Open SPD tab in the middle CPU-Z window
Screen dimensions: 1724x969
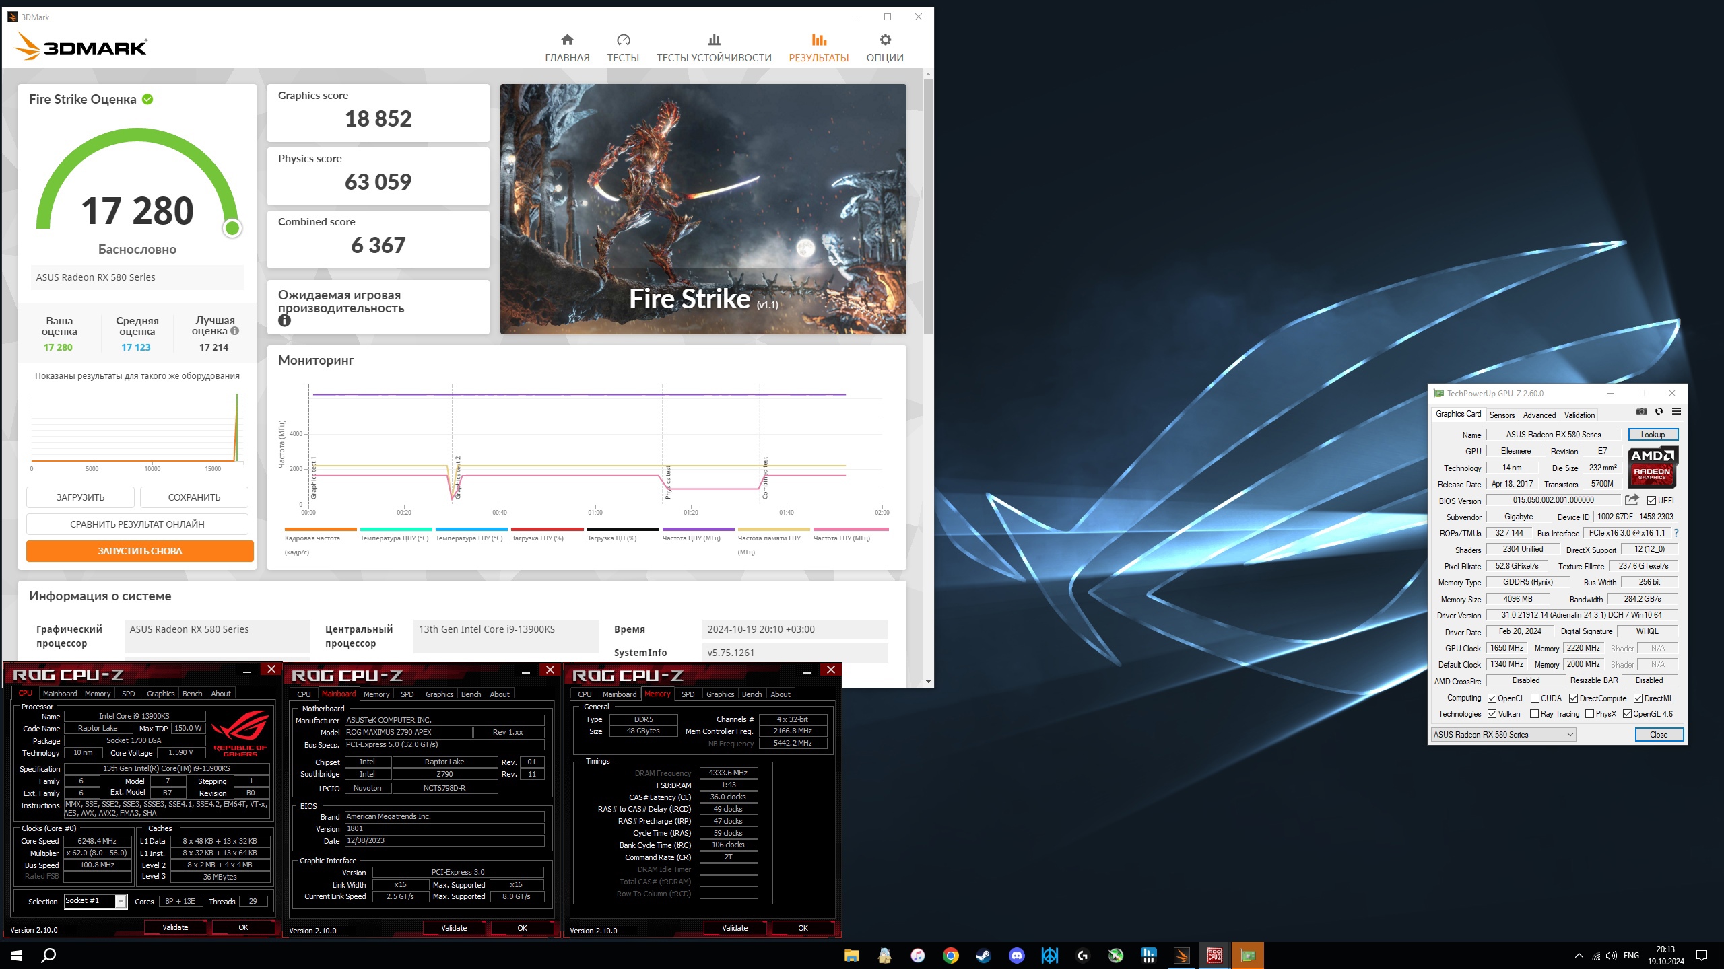pos(407,694)
